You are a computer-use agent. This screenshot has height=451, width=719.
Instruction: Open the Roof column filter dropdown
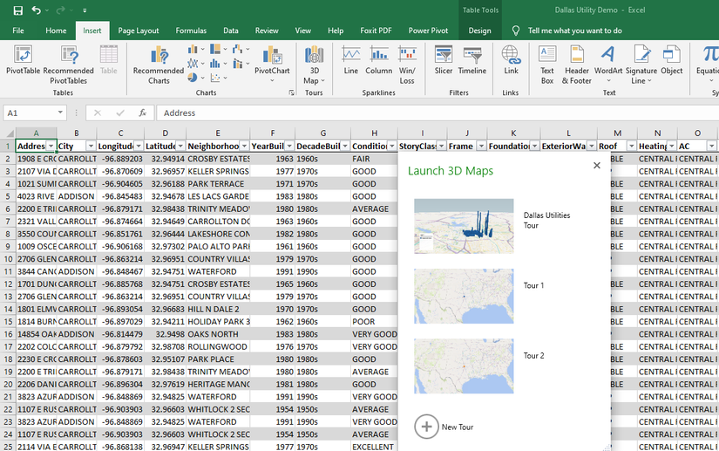632,146
